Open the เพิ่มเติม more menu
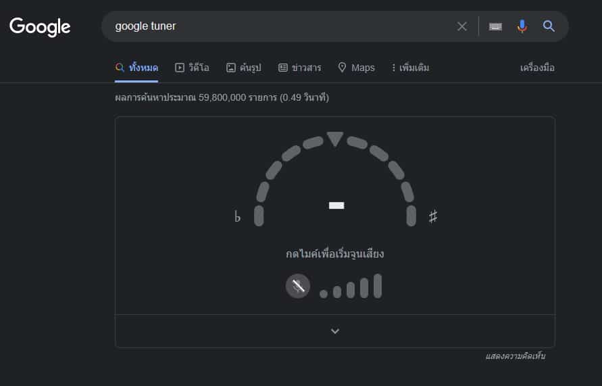Screen dimensions: 602x386 (410, 68)
